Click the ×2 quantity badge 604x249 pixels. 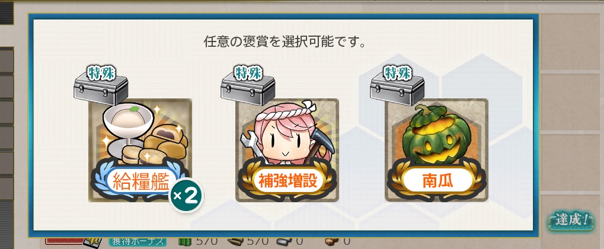pyautogui.click(x=186, y=196)
